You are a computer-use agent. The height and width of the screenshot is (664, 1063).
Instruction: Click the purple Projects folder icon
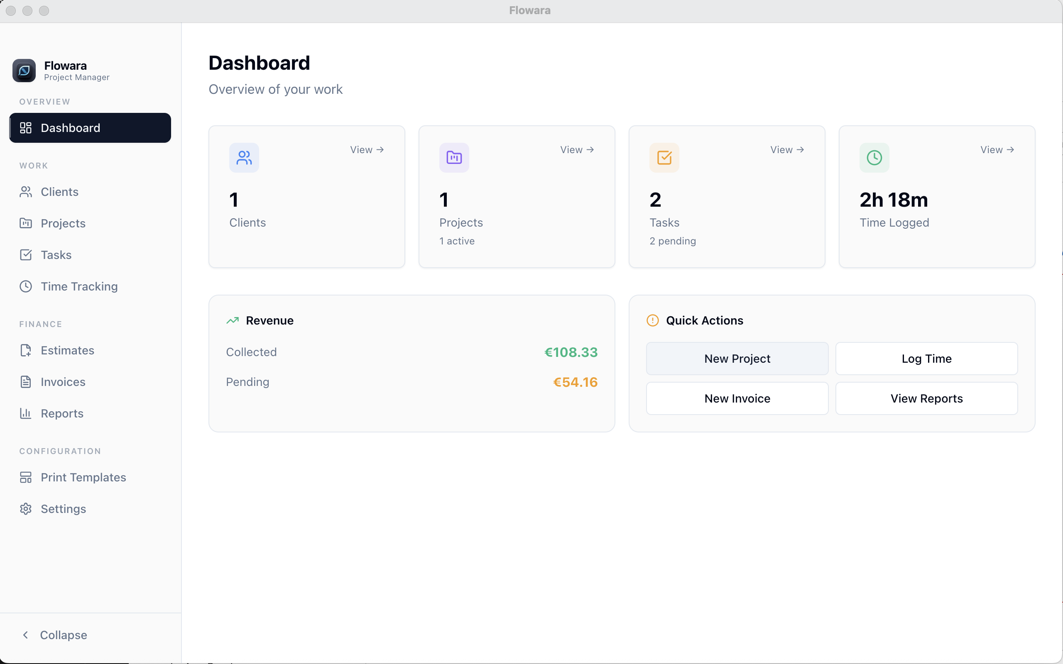454,158
